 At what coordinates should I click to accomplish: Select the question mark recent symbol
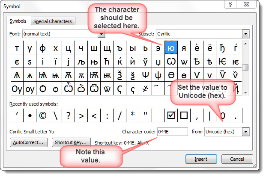[x=68, y=115]
